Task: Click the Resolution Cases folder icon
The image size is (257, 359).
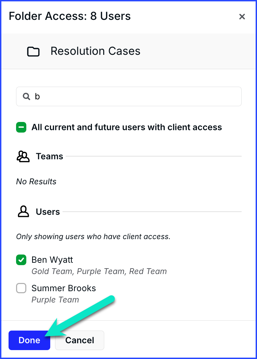Action: (x=33, y=51)
